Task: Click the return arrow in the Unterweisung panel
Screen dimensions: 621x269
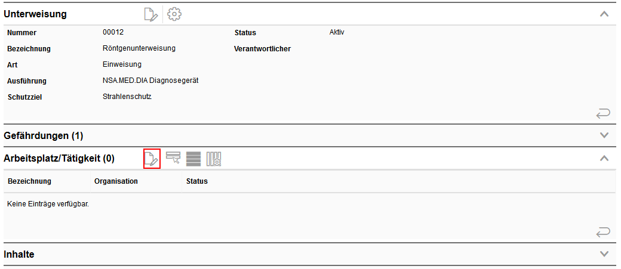Action: pos(603,115)
